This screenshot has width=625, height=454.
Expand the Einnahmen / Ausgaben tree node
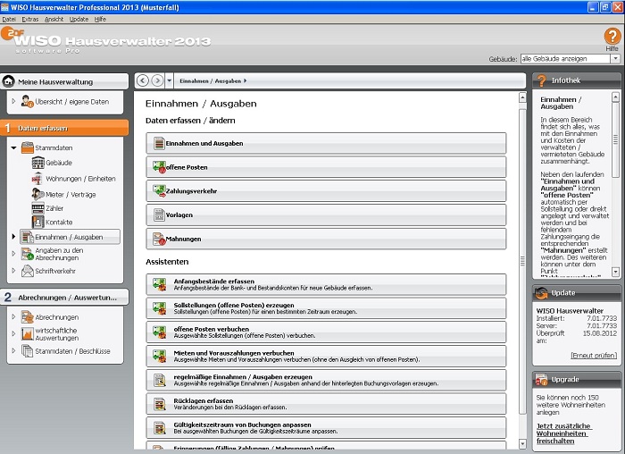point(13,237)
